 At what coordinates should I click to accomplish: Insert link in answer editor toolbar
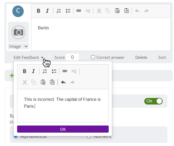point(78,11)
